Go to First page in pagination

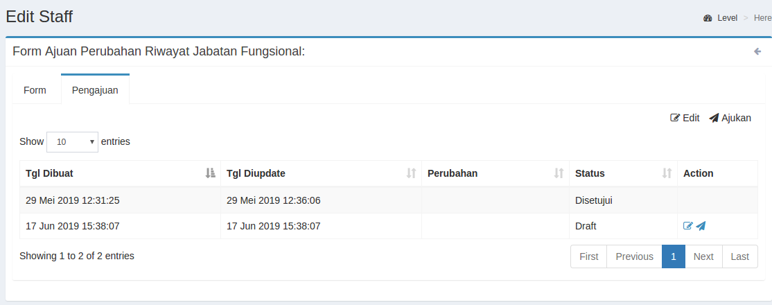[x=588, y=256]
